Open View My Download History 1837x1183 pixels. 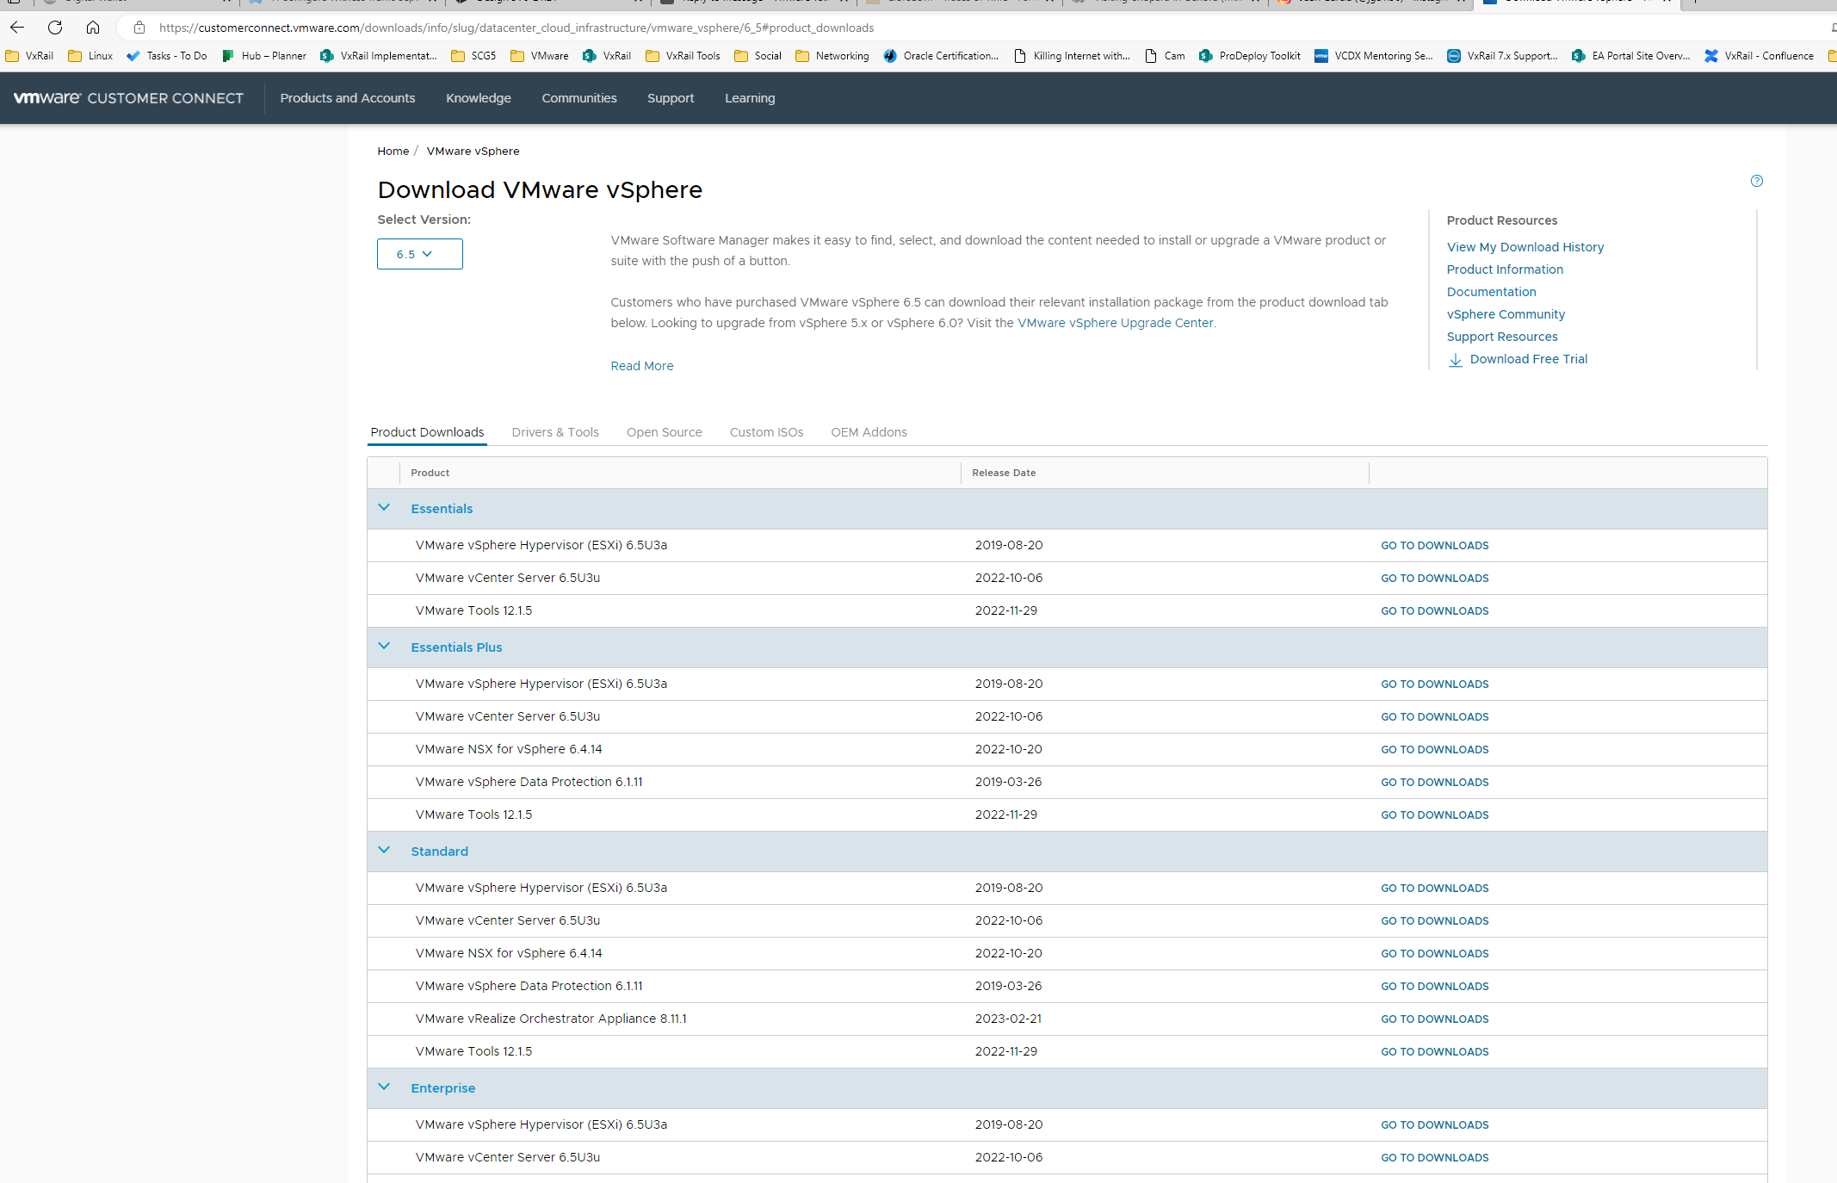(x=1525, y=247)
